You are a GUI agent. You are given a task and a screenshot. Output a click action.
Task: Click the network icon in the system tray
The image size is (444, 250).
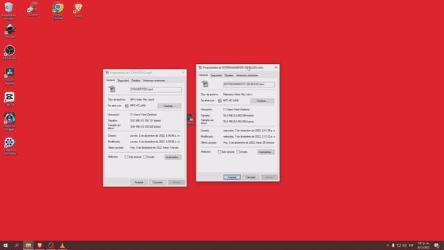click(x=399, y=245)
